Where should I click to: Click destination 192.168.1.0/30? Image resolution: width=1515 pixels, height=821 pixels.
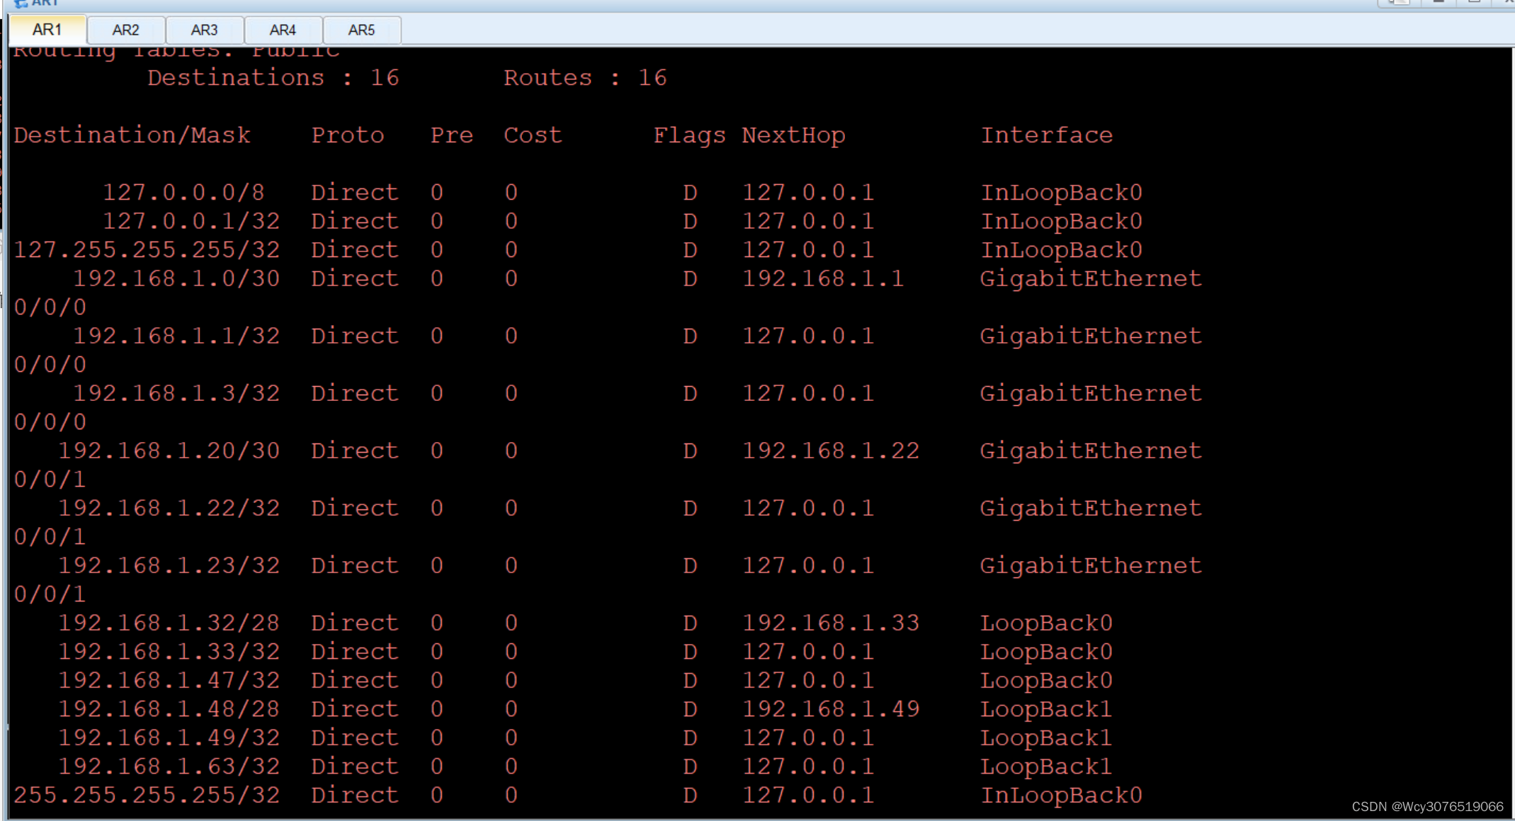tap(176, 279)
